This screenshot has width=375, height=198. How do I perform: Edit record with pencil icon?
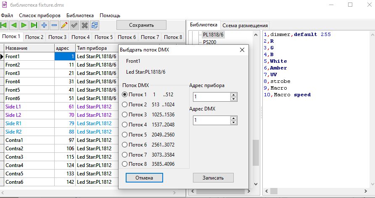tap(64, 25)
